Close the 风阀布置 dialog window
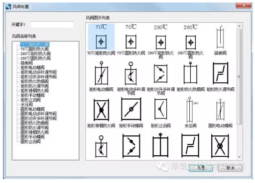255x183 pixels. [244, 5]
